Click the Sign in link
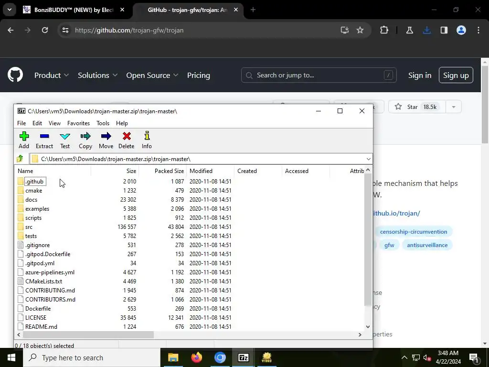This screenshot has height=367, width=489. [x=420, y=75]
